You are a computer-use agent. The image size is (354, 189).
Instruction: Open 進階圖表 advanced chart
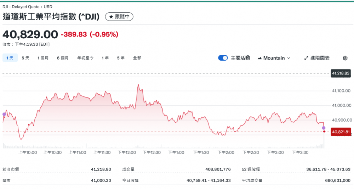320,58
